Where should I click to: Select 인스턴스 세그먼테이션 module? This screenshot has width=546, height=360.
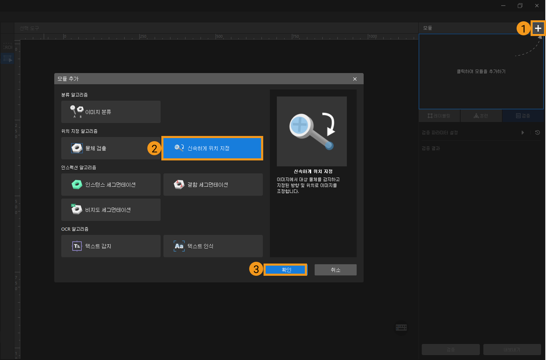[111, 185]
